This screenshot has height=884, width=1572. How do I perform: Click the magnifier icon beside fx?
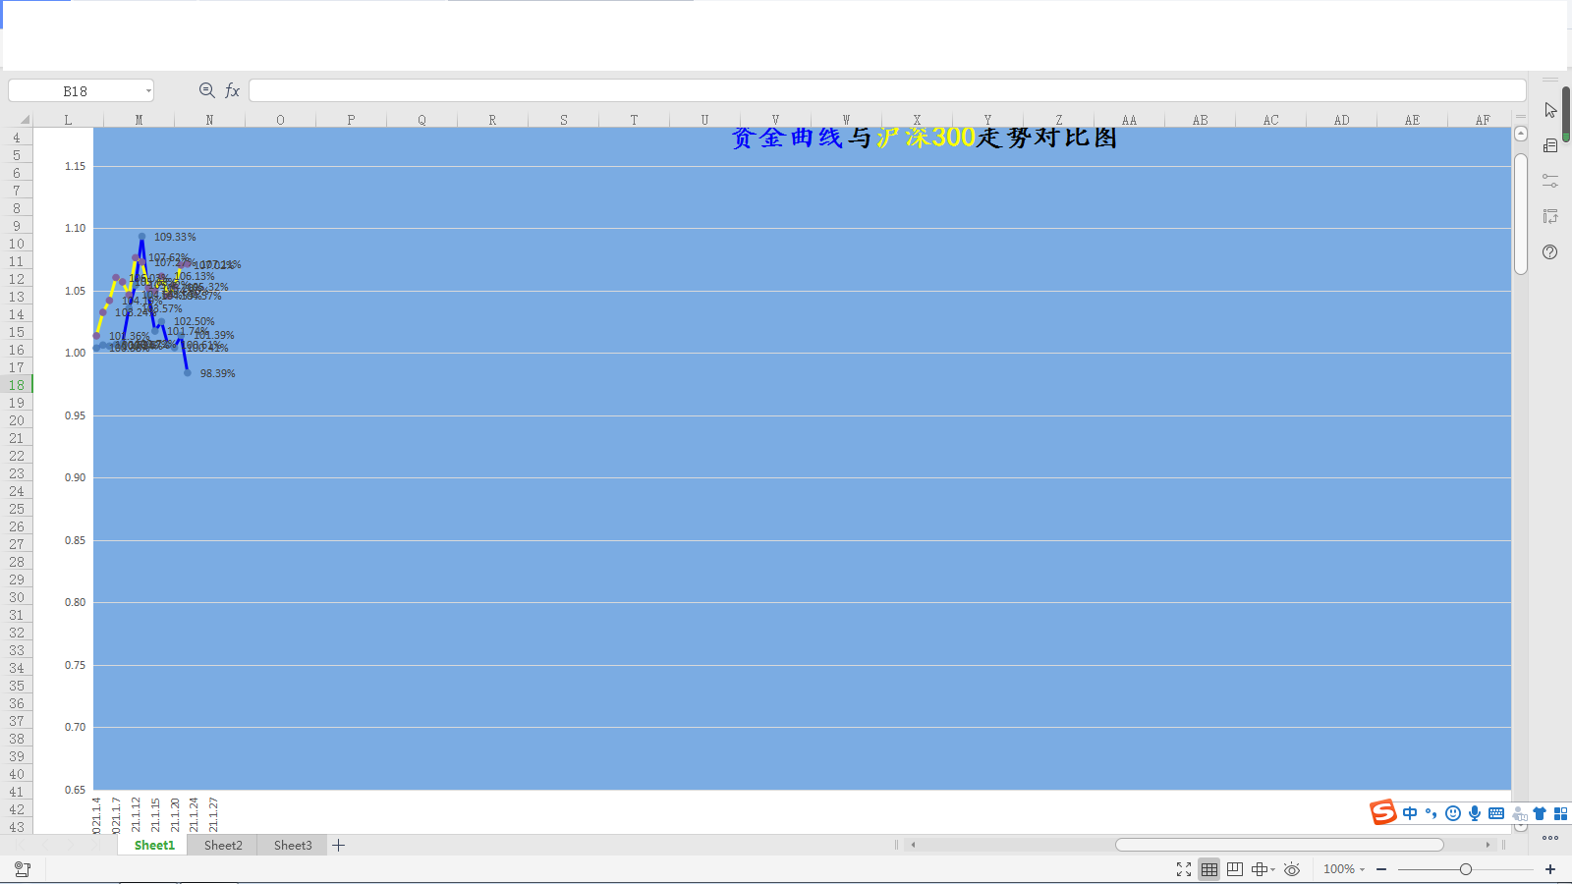point(207,90)
